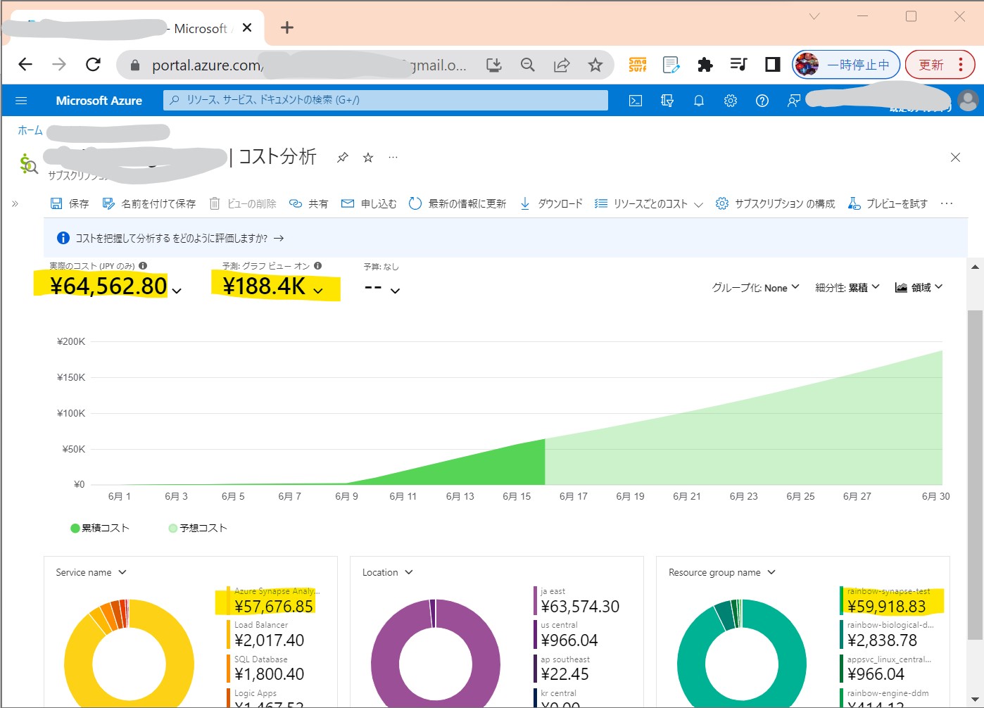Open Azure portal settings gear
The image size is (984, 708).
coord(731,101)
